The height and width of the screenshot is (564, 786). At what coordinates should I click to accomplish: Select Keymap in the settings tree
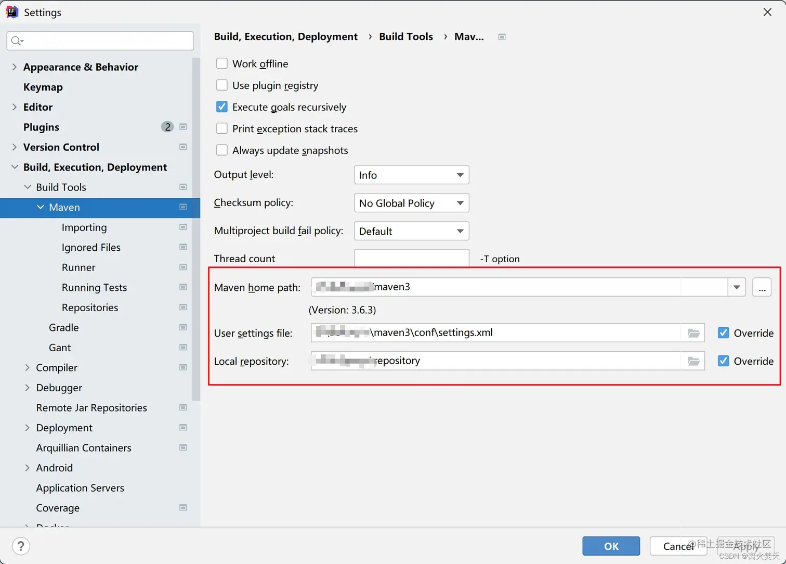[43, 87]
